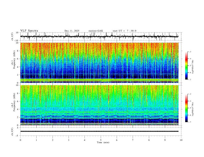Image resolution: width=204 pixels, height=157 pixels.
Task: Click the "VLF Spectra" title text
Action: tap(29, 31)
